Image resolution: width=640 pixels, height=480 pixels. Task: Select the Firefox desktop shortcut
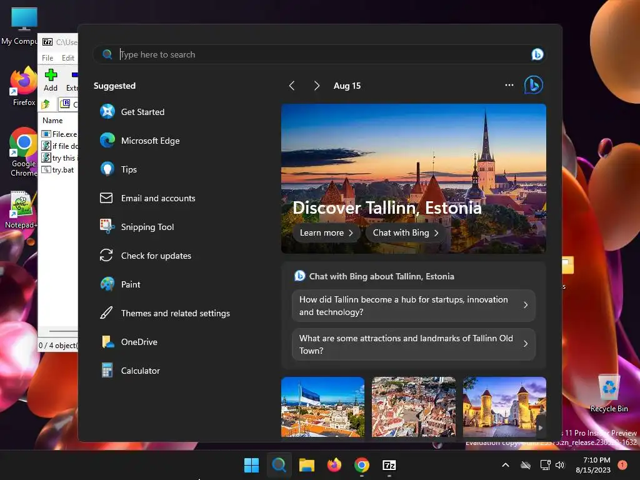coord(24,86)
